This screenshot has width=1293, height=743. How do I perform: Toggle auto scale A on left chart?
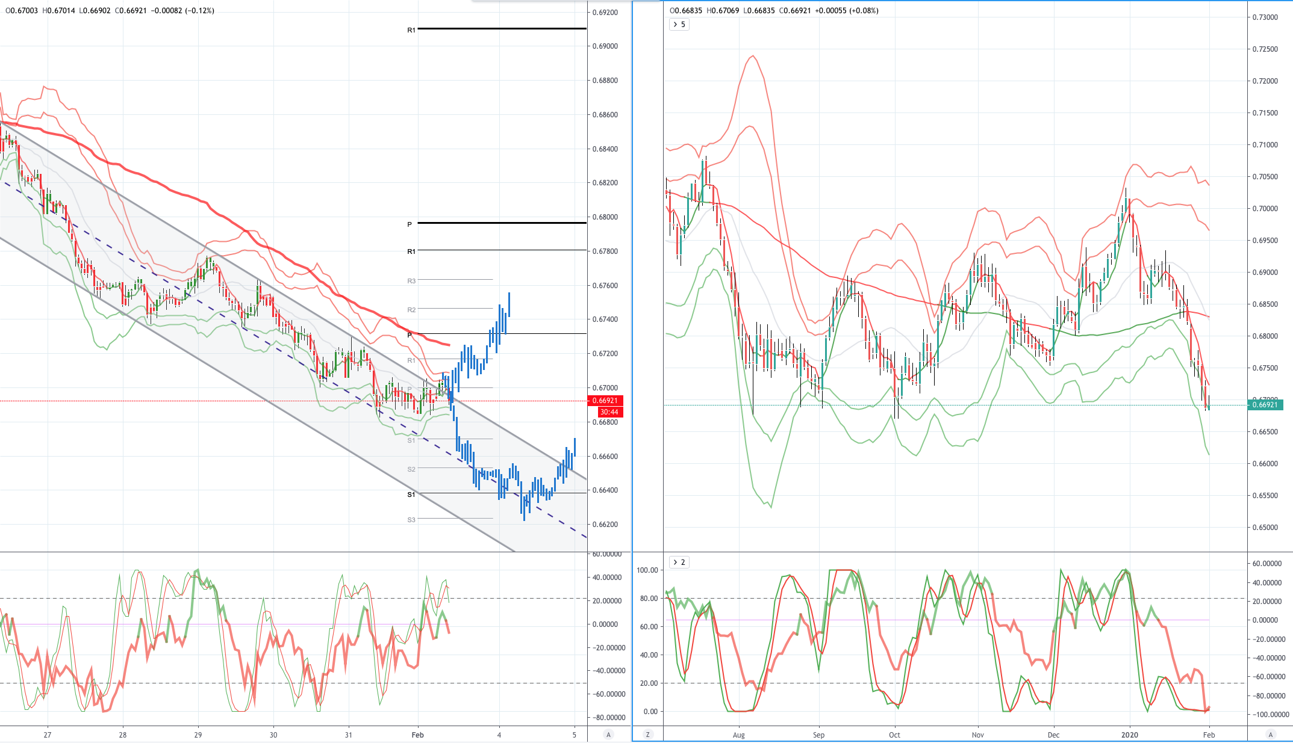tap(609, 735)
